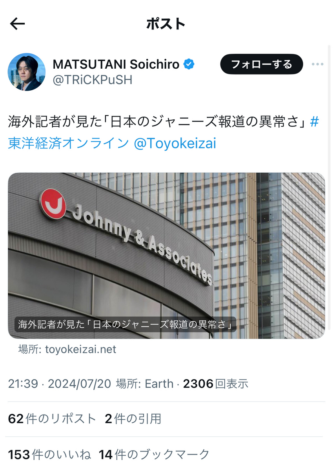Open the 14件のブックマーク count
This screenshot has height=471, width=333.
point(154,455)
